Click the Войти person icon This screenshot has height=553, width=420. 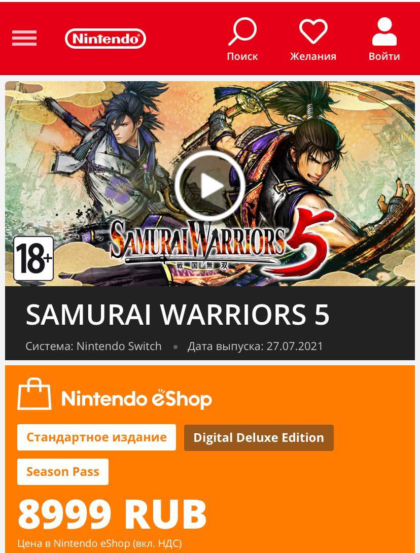point(384,31)
